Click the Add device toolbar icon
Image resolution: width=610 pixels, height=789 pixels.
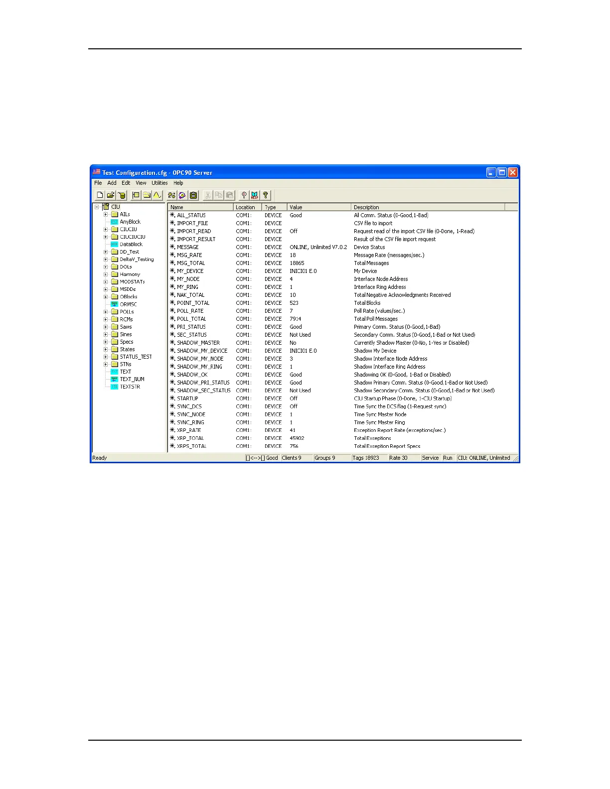tap(136, 195)
